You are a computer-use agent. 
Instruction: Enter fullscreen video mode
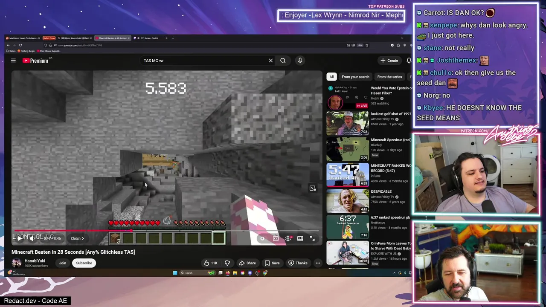pyautogui.click(x=312, y=238)
